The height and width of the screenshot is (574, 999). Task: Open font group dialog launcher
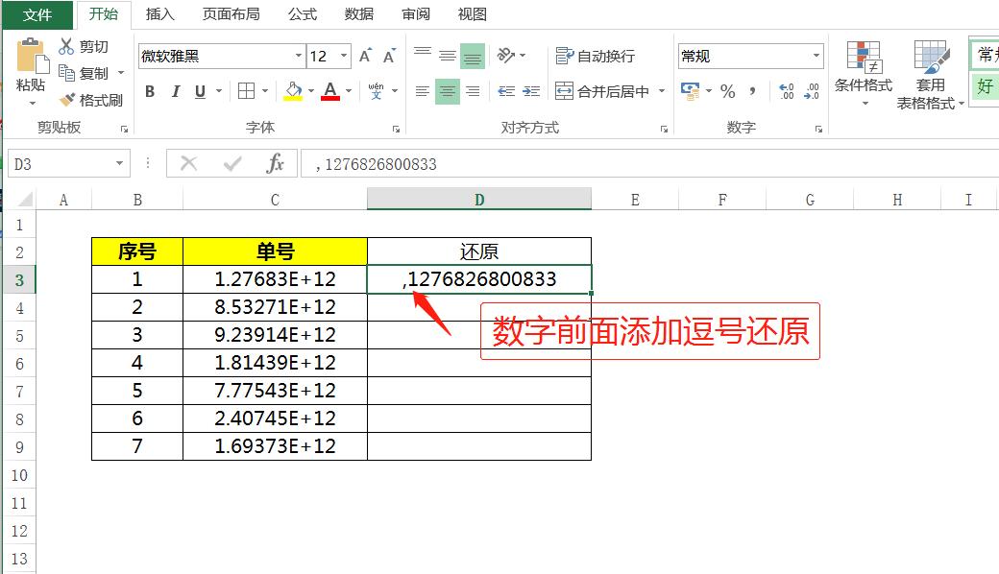point(397,130)
